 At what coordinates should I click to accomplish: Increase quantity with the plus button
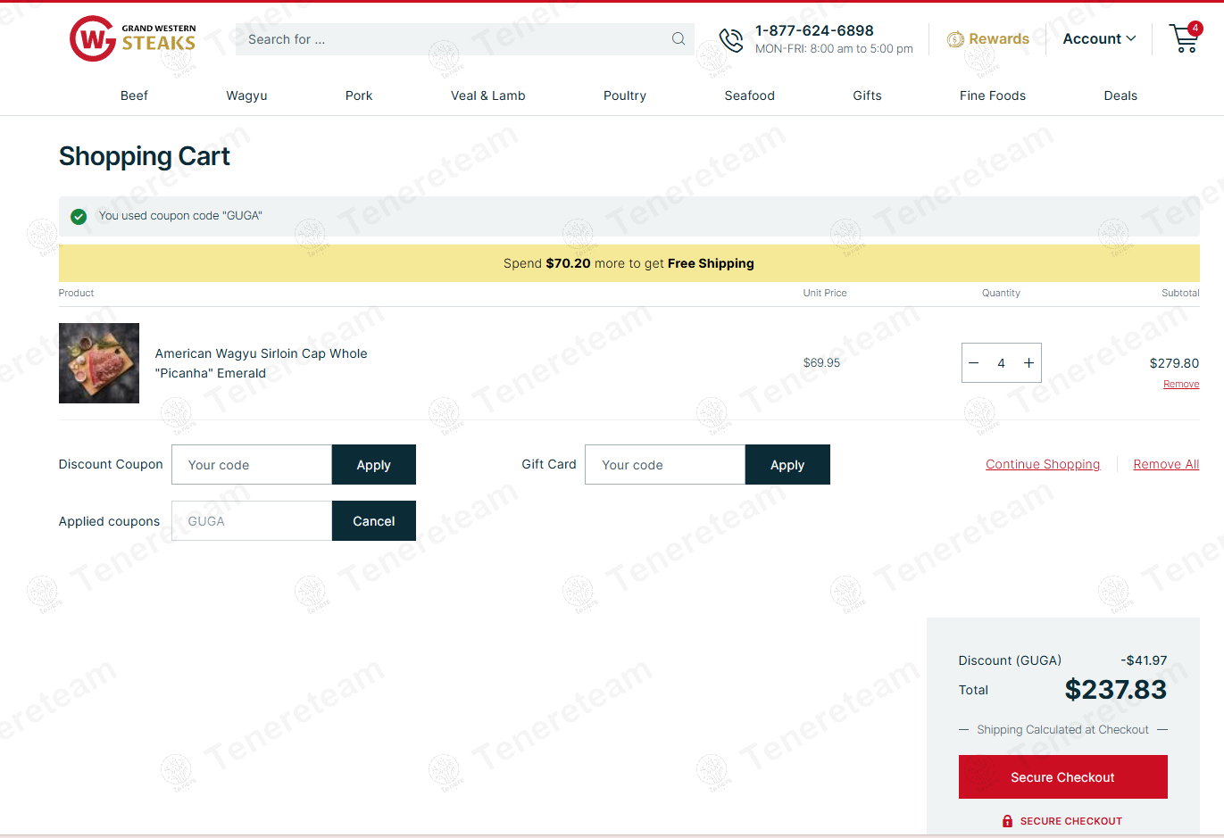[1028, 363]
